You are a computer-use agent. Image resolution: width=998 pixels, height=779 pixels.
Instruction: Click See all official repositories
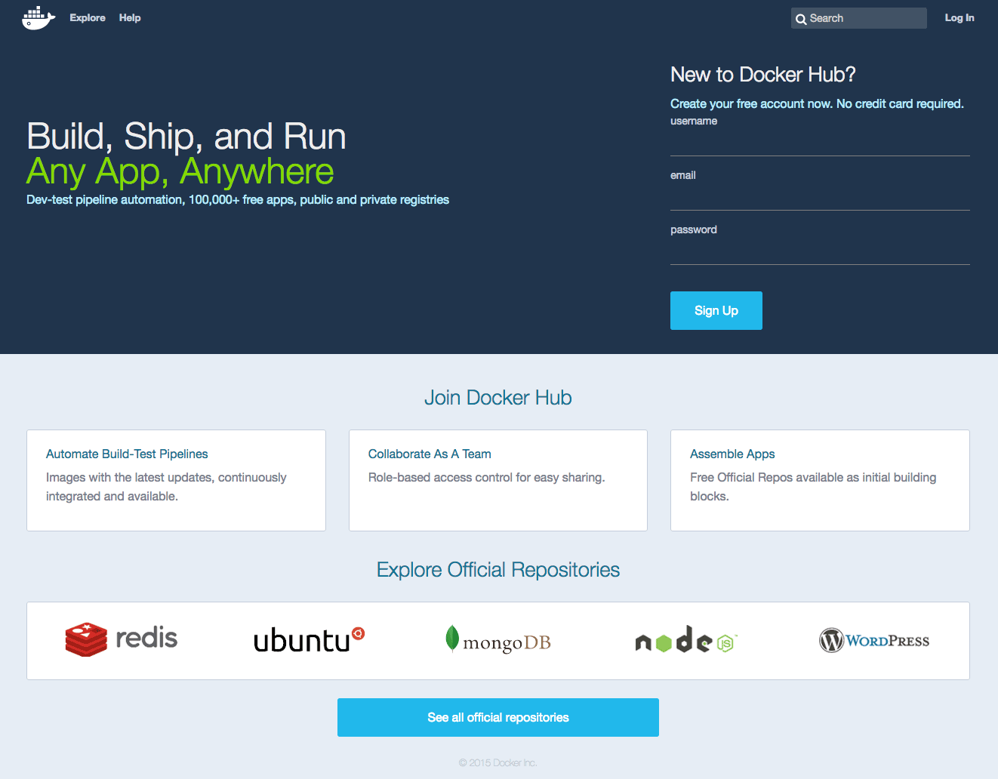(x=497, y=717)
